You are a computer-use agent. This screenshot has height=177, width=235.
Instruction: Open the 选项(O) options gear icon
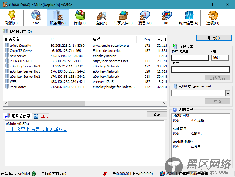(213, 15)
